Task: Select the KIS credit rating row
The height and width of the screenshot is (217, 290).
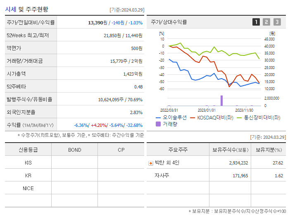Action: (x=74, y=162)
